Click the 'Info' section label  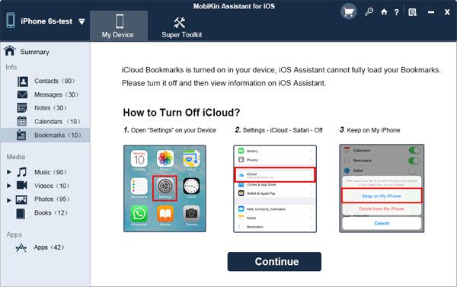tap(11, 67)
